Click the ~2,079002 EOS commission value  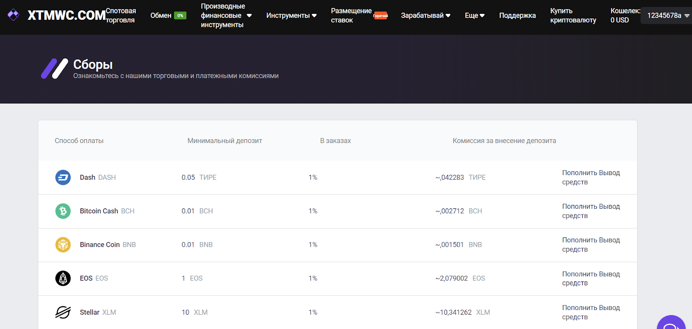(460, 278)
